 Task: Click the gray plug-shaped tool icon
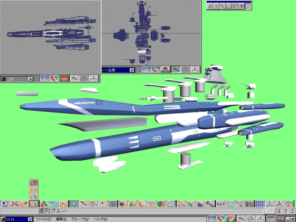210,204
